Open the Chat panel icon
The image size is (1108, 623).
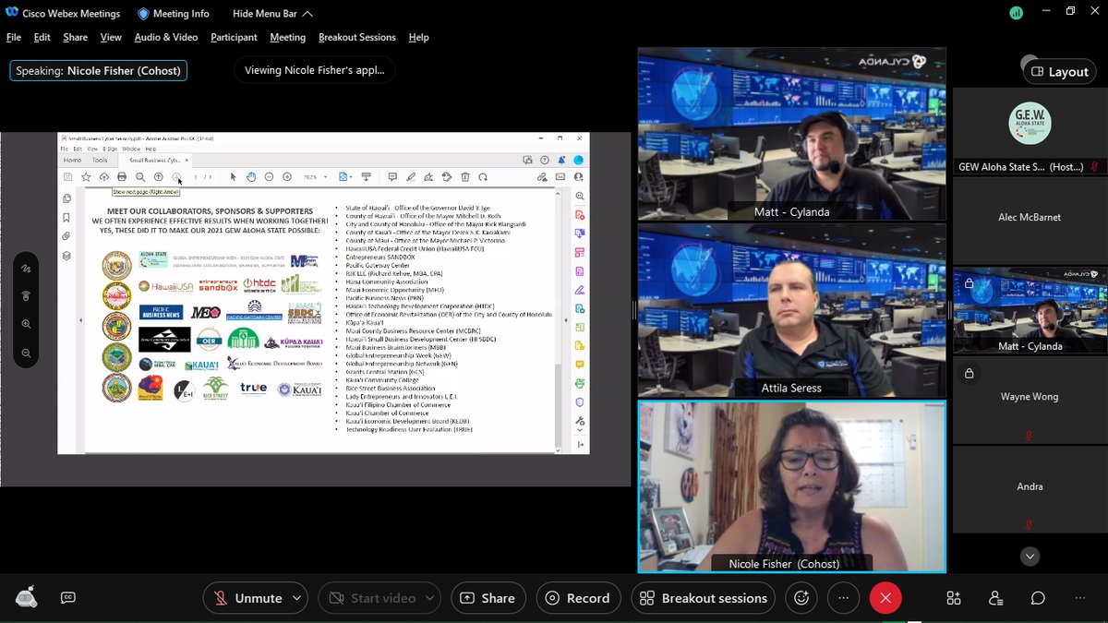pyautogui.click(x=1039, y=598)
